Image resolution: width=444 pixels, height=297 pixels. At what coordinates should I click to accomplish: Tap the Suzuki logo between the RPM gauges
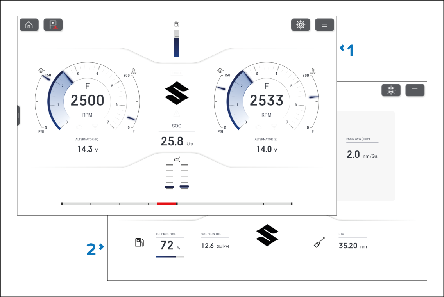pyautogui.click(x=177, y=94)
